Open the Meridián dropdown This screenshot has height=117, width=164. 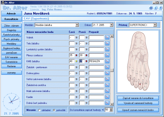click(77, 25)
